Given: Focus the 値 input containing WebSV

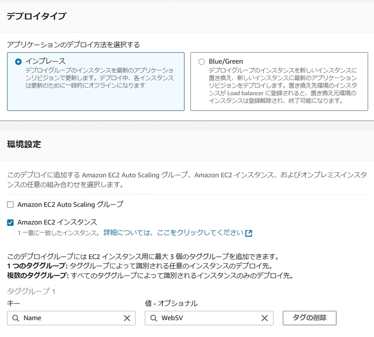Looking at the screenshot, I should [208, 318].
